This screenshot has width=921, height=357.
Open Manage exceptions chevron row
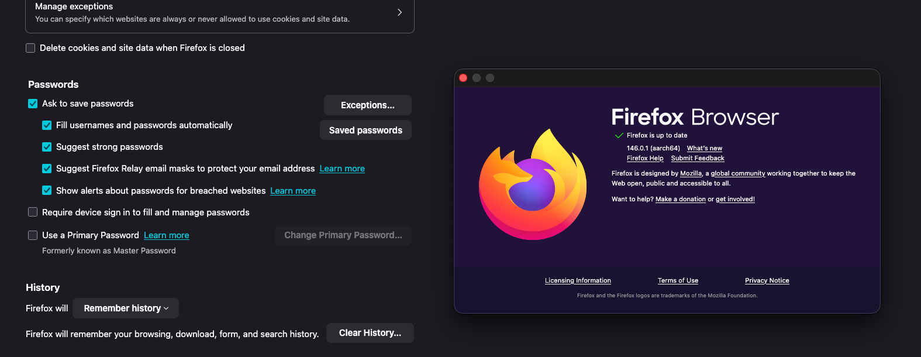[399, 12]
